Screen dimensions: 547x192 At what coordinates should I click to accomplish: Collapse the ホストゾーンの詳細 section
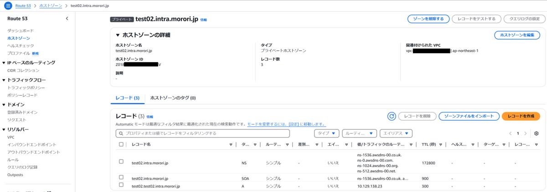click(118, 35)
